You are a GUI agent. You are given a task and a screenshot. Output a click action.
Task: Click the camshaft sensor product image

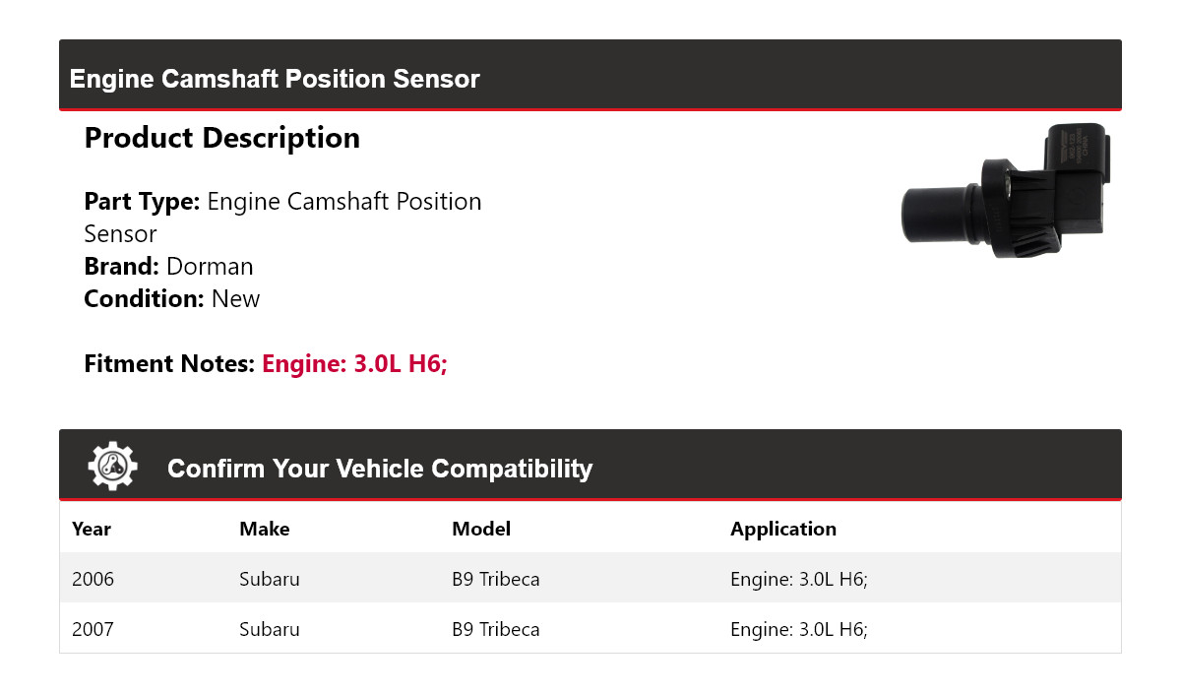[x=1004, y=190]
